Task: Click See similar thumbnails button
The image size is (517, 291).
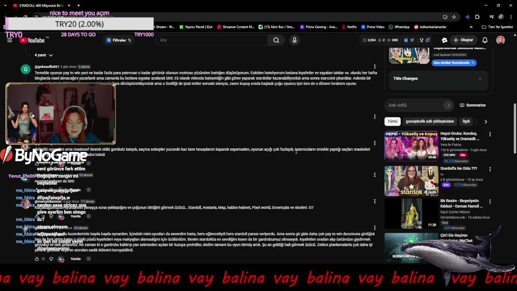Action: (454, 63)
